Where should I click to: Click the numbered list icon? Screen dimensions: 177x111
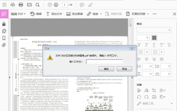point(155,52)
